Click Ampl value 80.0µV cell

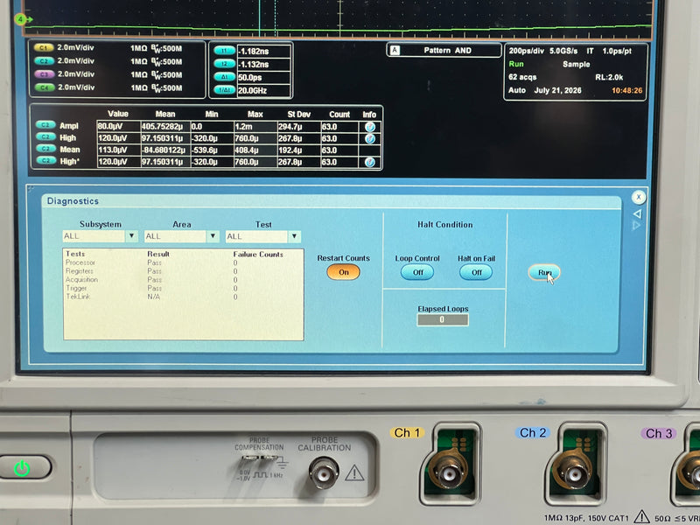(119, 127)
